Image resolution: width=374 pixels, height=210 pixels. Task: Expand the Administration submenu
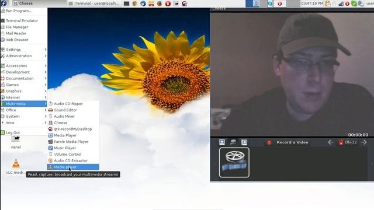click(24, 56)
